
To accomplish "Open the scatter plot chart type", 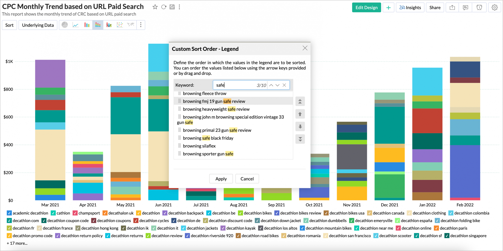I will (120, 25).
